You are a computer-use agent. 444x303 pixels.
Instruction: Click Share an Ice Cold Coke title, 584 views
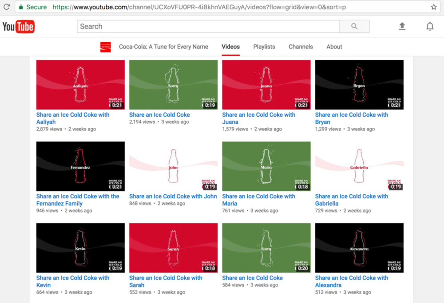click(252, 278)
